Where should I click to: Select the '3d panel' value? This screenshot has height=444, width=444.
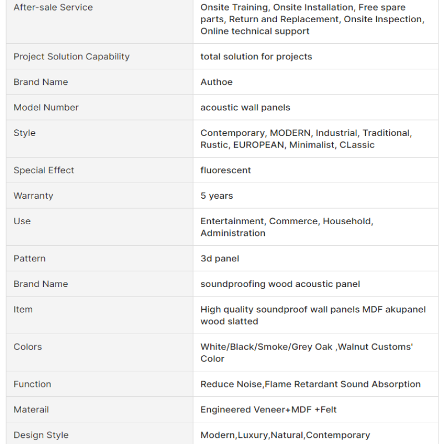point(220,259)
